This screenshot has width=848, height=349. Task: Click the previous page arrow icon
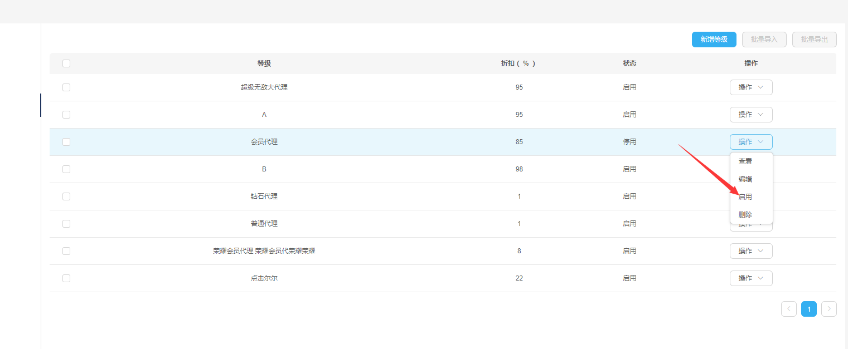(x=788, y=309)
